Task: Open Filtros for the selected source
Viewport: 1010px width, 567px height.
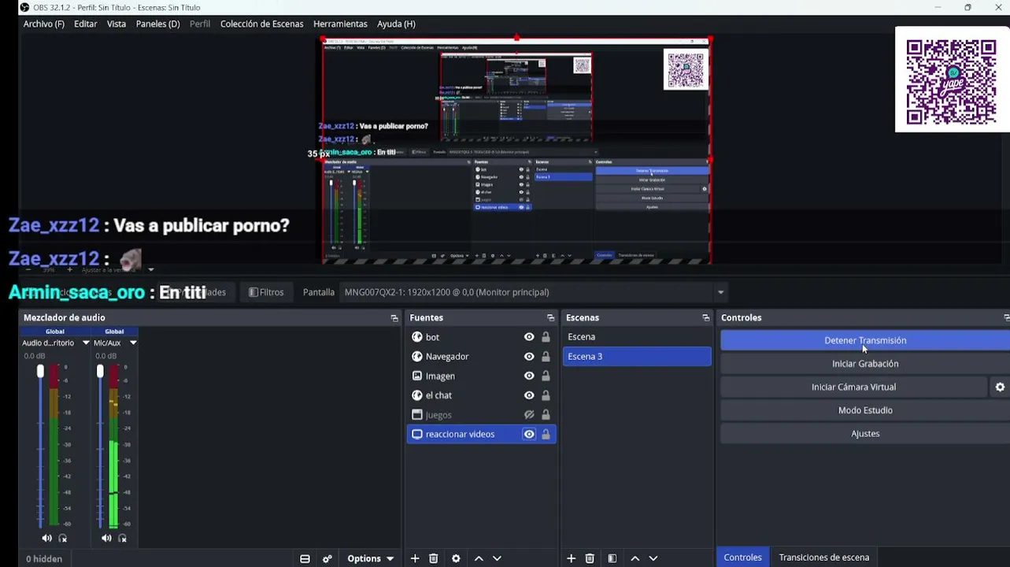Action: tap(266, 292)
